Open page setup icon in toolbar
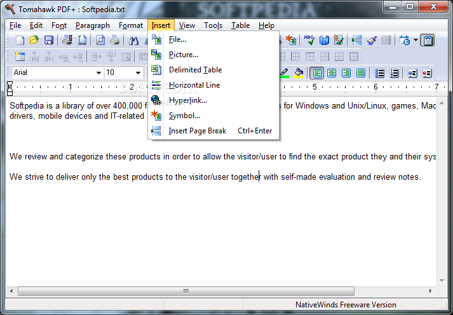 (82, 40)
